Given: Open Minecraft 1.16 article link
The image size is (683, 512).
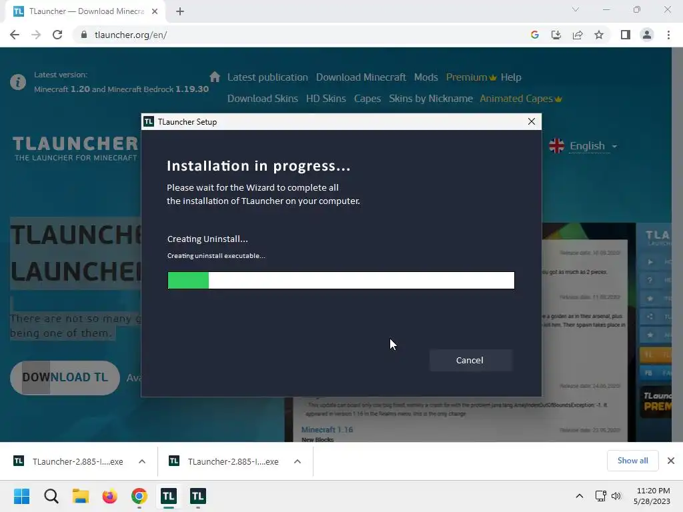Looking at the screenshot, I should point(327,430).
